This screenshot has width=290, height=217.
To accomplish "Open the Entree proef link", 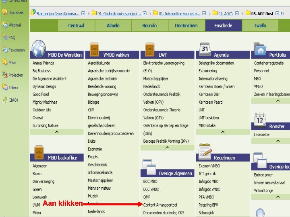I will tap(263, 175).
